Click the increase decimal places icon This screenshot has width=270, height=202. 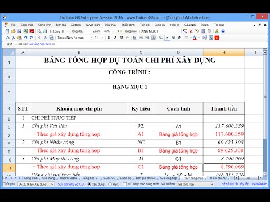pos(173,38)
